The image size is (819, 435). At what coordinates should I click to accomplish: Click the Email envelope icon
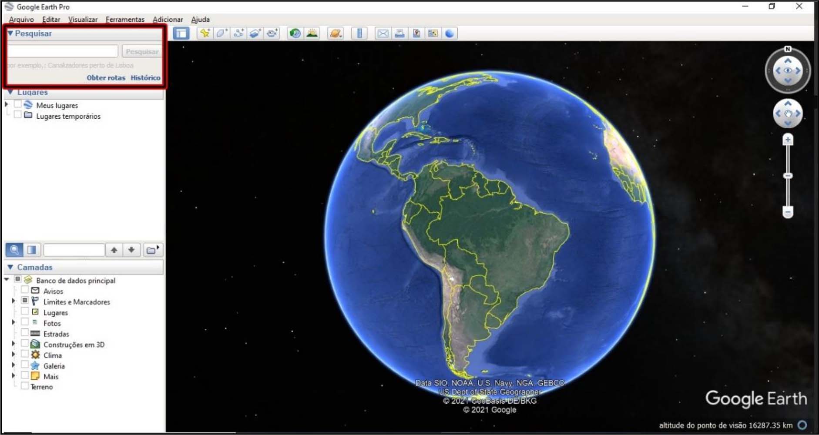pos(383,33)
